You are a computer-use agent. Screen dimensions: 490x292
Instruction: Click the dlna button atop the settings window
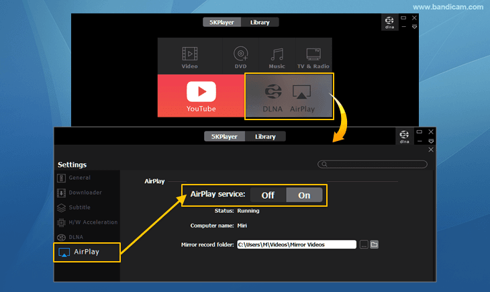[x=404, y=136]
